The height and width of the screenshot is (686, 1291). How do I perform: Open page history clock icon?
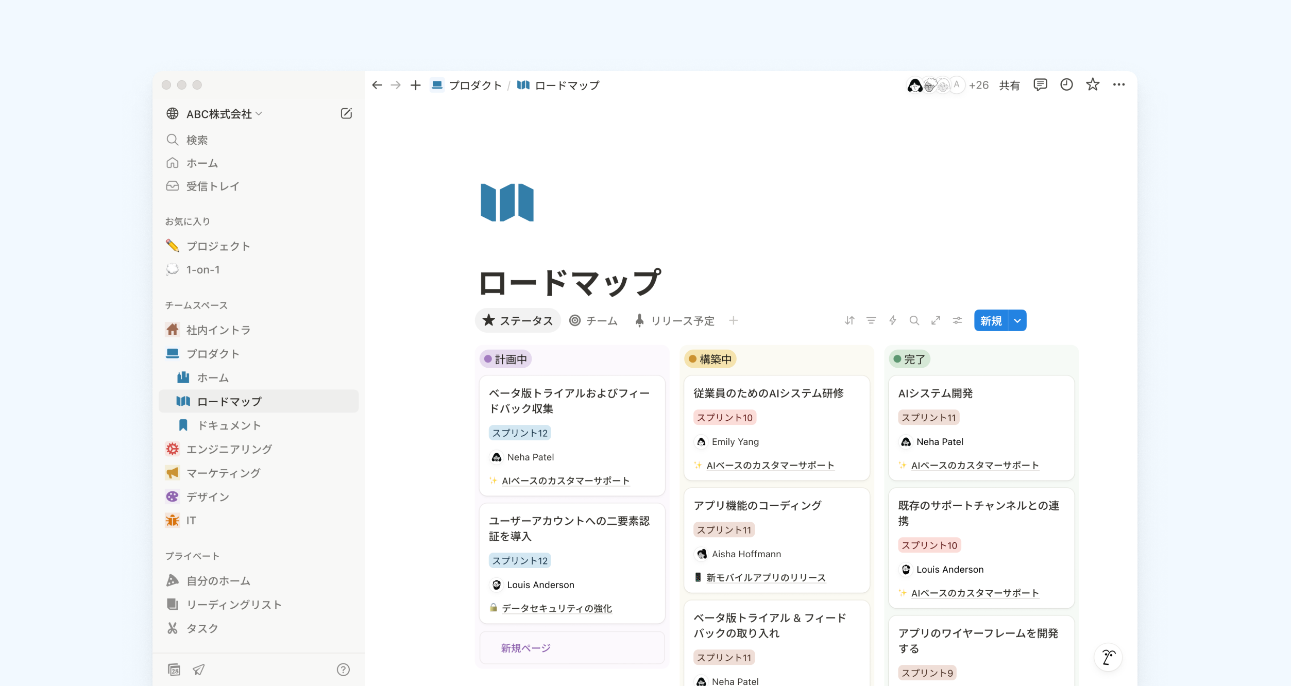point(1066,85)
